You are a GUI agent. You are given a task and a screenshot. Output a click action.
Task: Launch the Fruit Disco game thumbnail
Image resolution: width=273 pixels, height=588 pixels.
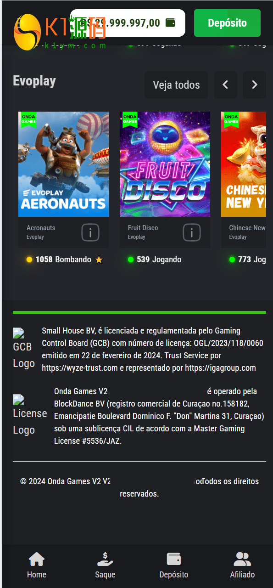tap(165, 164)
